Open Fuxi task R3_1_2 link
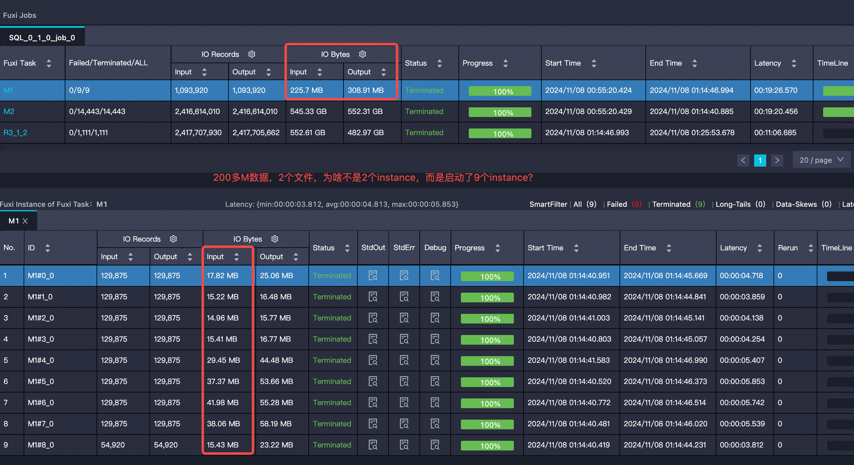This screenshot has height=465, width=854. pos(15,132)
